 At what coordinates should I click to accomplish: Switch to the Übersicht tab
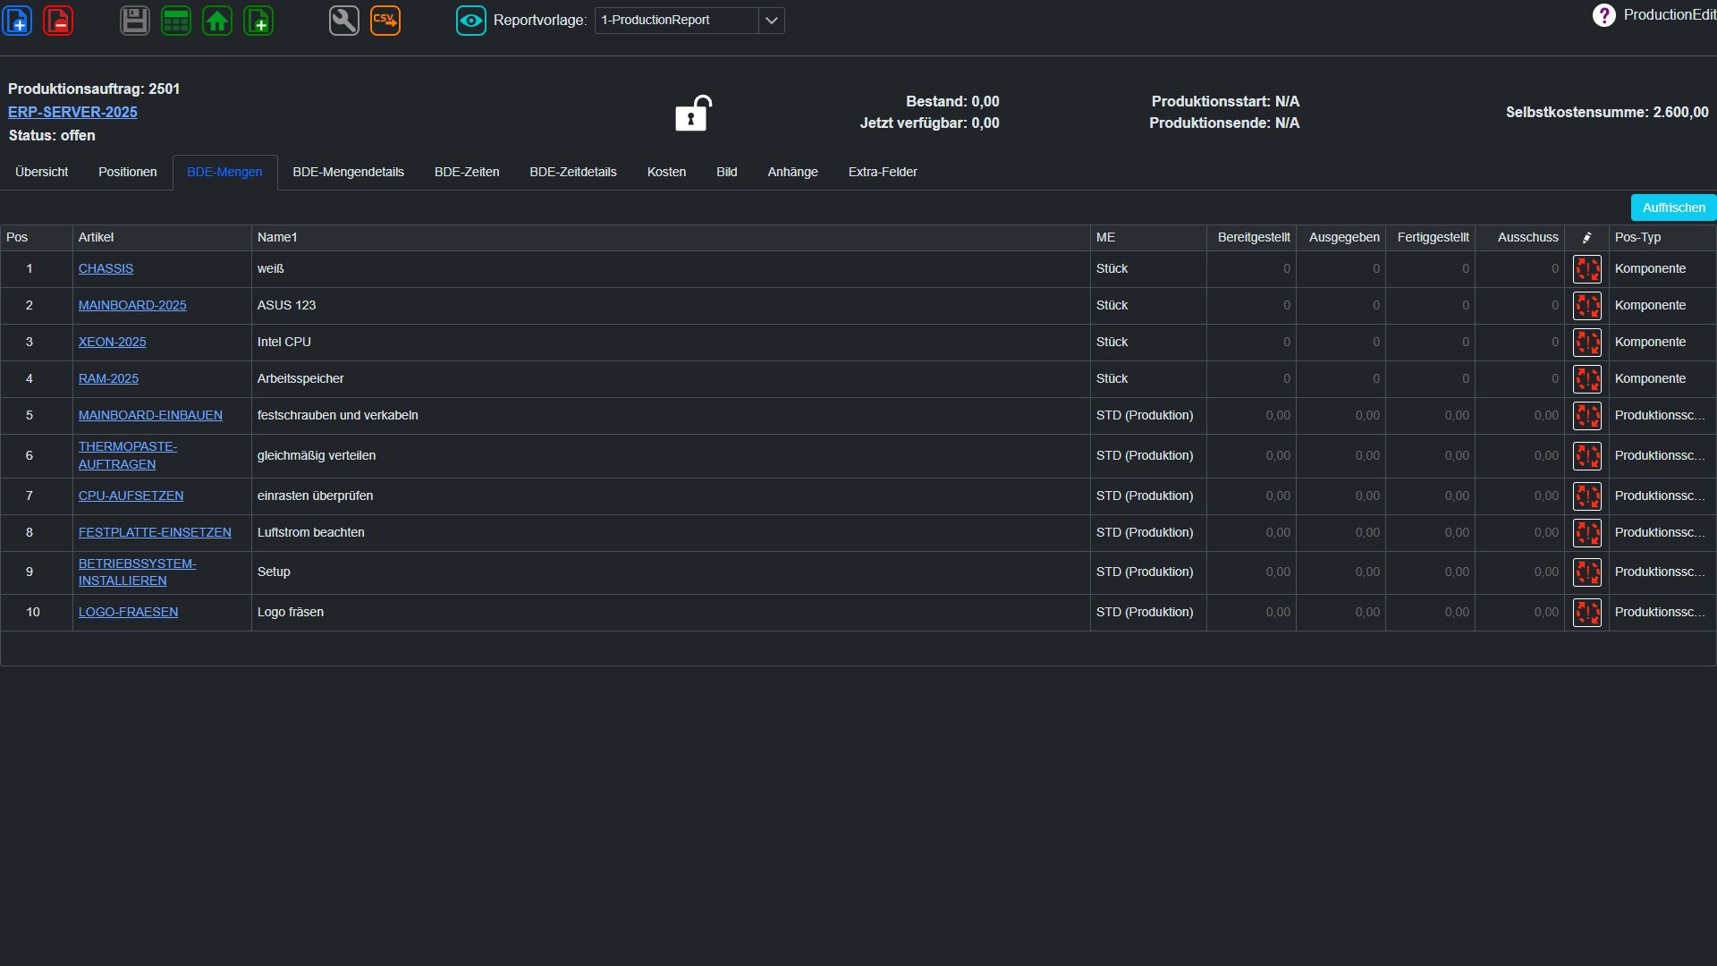point(41,172)
